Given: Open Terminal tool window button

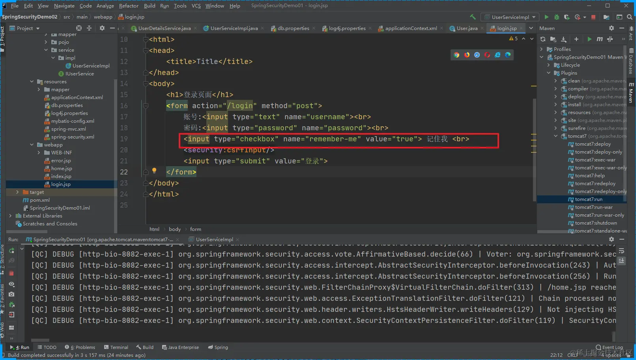Looking at the screenshot, I should (116, 347).
